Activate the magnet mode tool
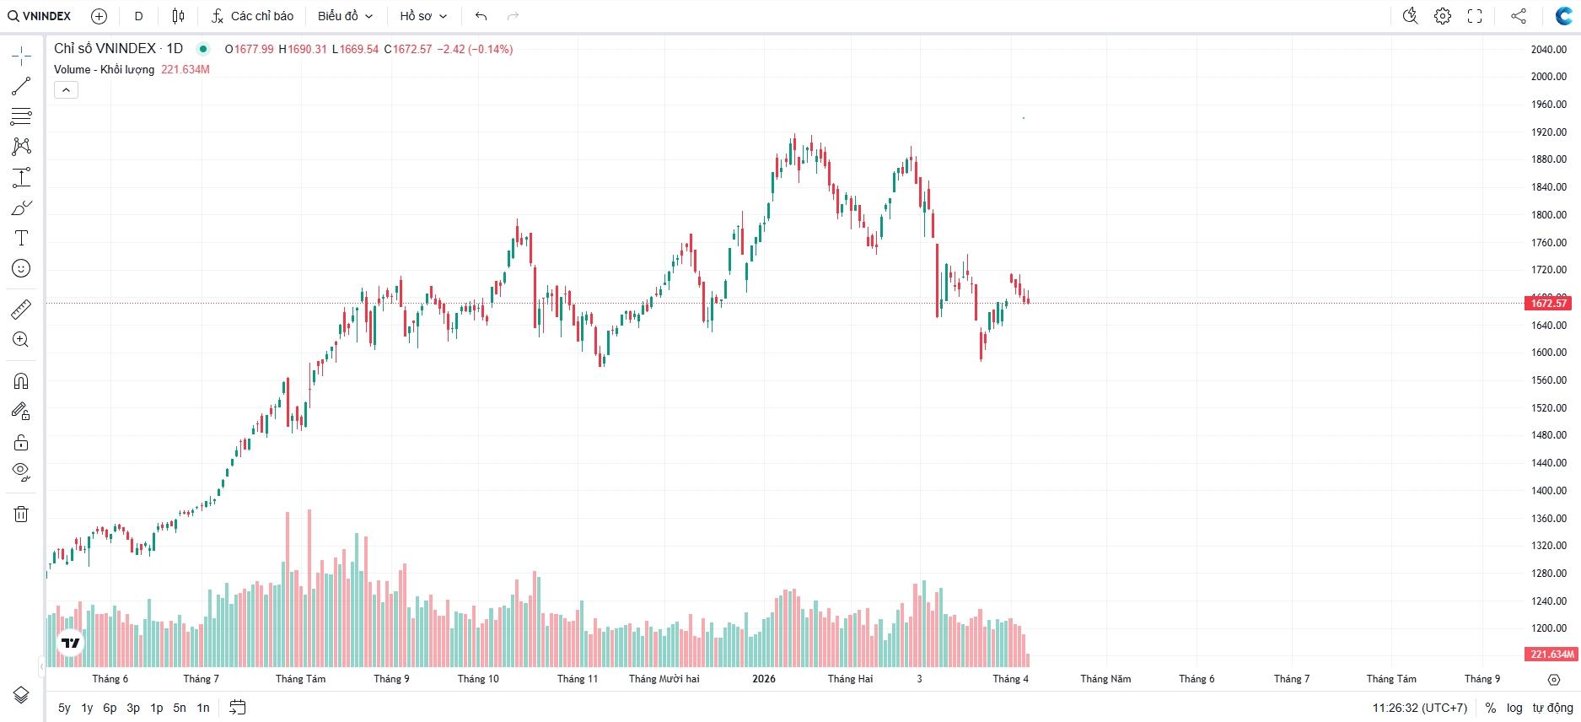 click(x=21, y=381)
